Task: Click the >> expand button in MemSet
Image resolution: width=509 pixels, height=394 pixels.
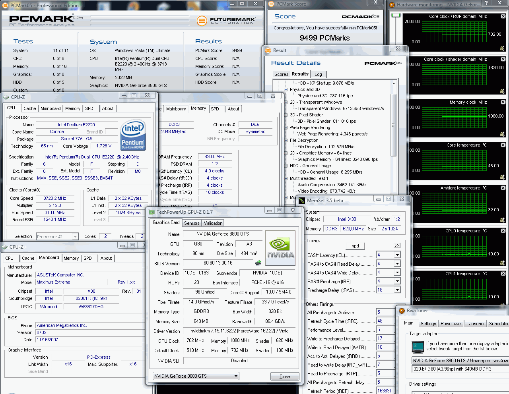Action: 397,246
